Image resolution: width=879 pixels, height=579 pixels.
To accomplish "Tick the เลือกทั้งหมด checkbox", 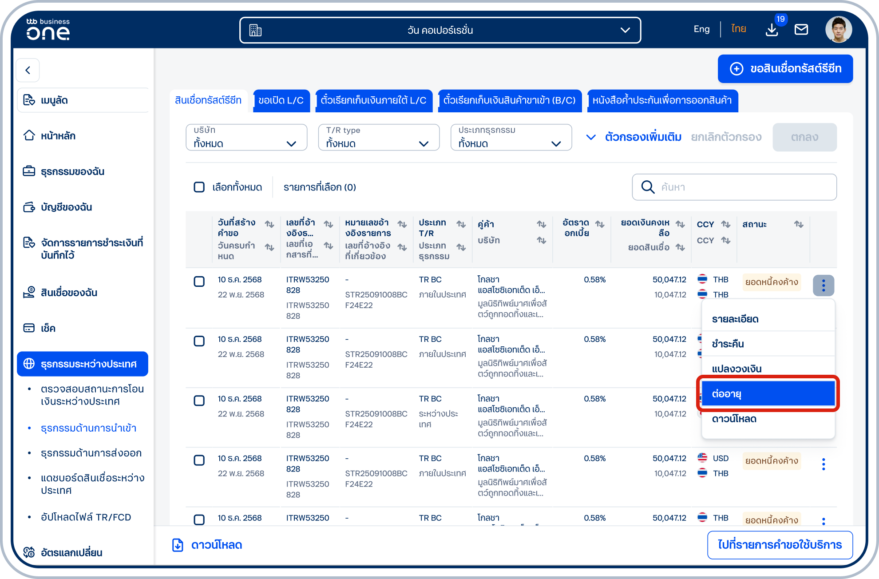I will [x=199, y=187].
